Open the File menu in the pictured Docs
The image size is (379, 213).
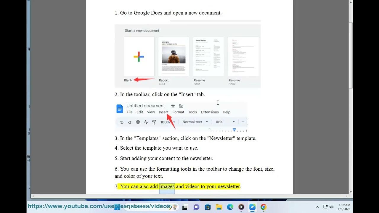coord(130,112)
